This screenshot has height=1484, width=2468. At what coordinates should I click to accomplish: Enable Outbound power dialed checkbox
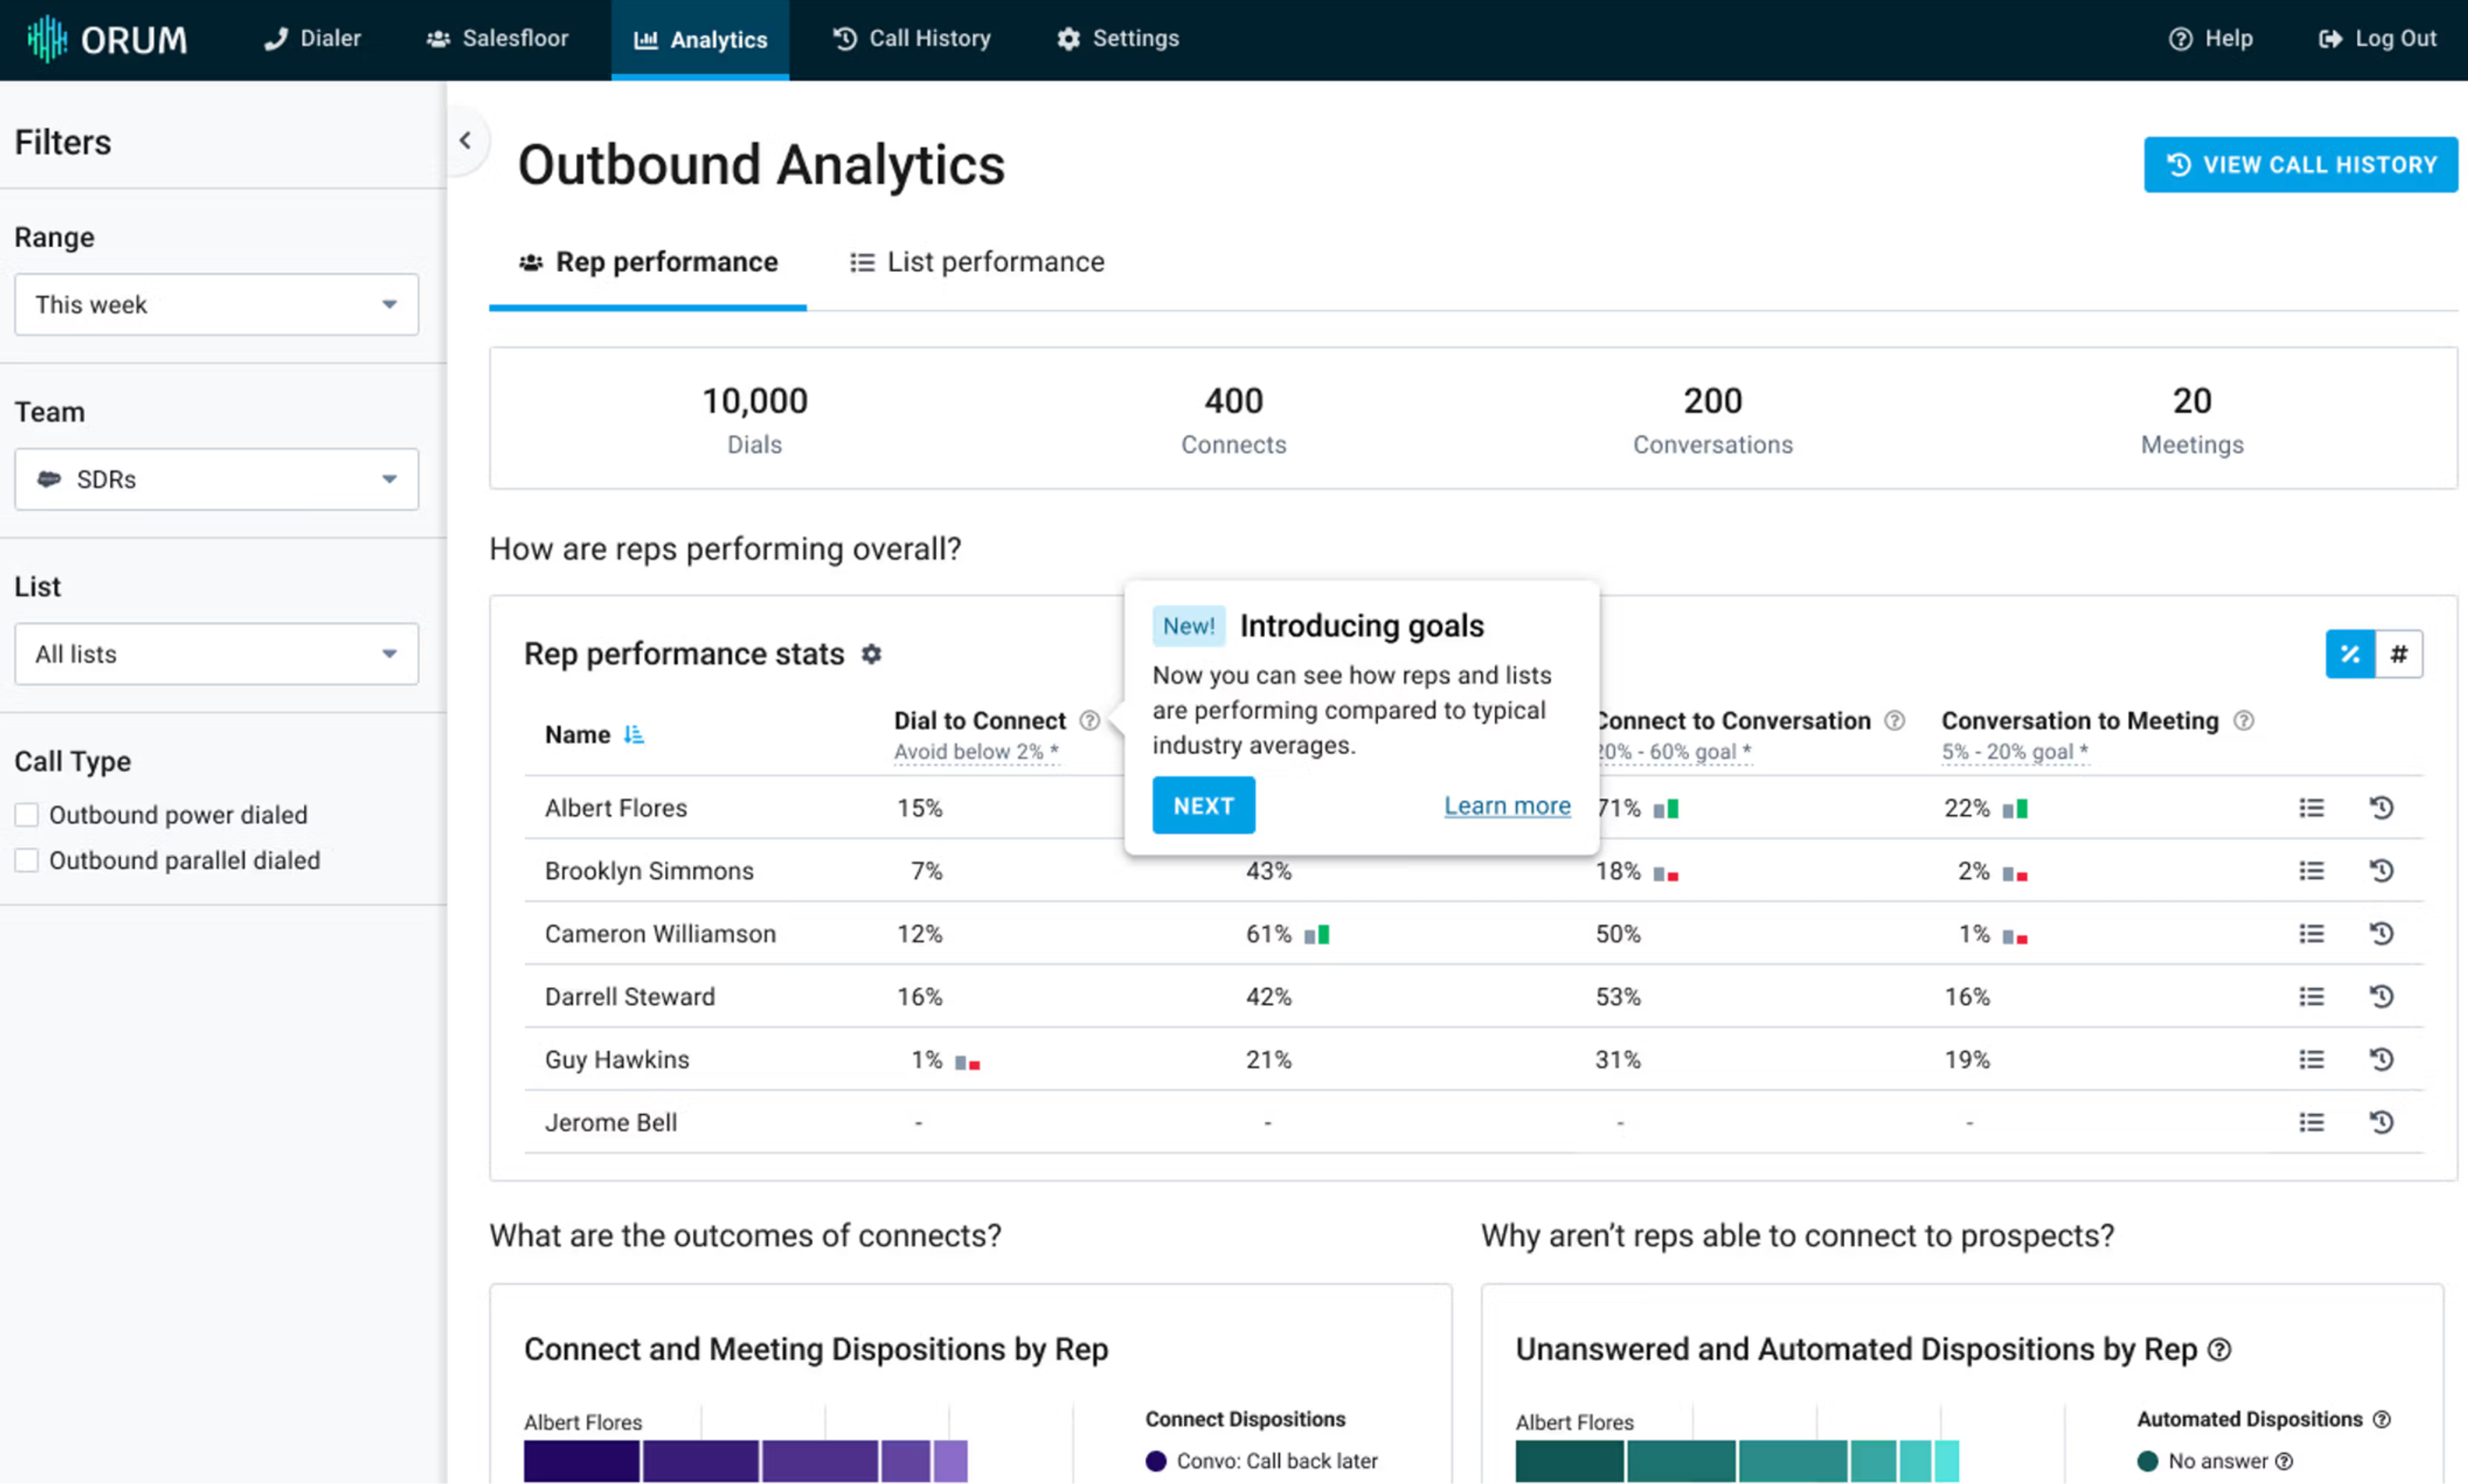pos(27,815)
